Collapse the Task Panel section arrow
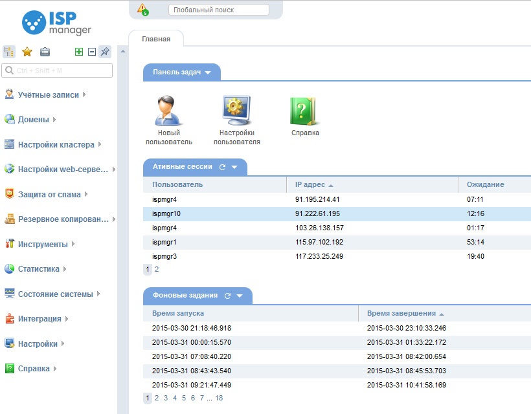Viewport: 531px width, 414px height. 208,72
